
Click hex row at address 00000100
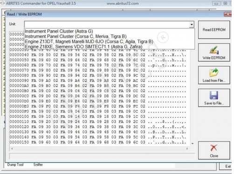coord(98,116)
